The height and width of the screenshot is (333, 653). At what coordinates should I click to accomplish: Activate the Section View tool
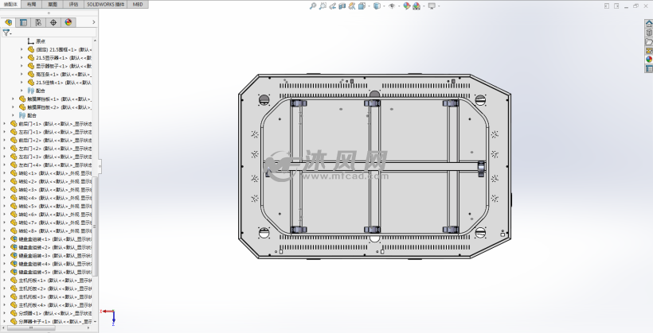[x=342, y=6]
